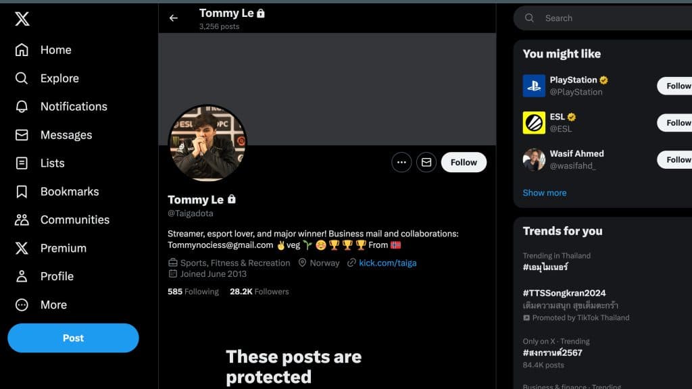692x389 pixels.
Task: Follow the PlayStation account
Action: click(674, 86)
